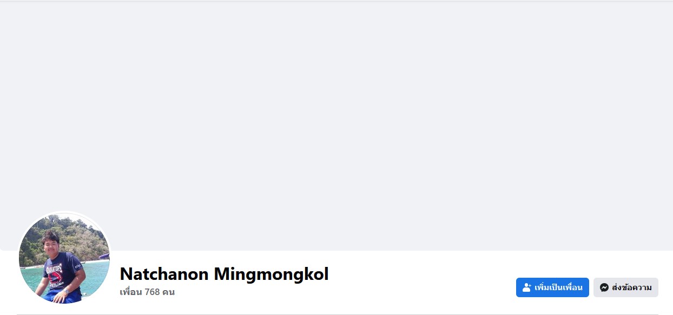Click the ส่งข้อความ label text
The image size is (673, 315).
coord(632,287)
